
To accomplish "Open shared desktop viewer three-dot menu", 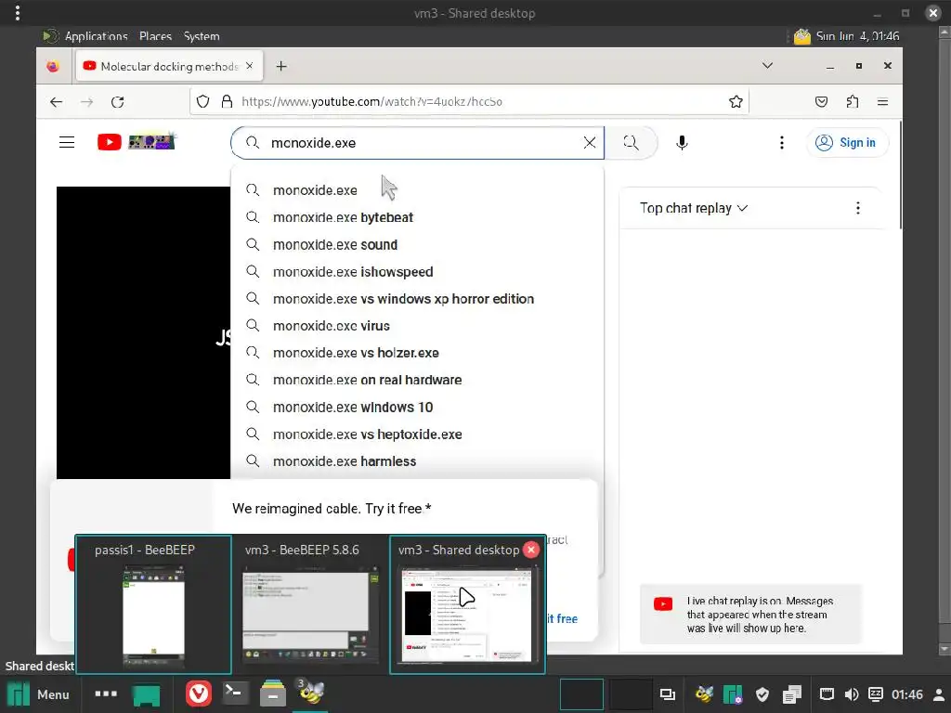I will tap(18, 13).
